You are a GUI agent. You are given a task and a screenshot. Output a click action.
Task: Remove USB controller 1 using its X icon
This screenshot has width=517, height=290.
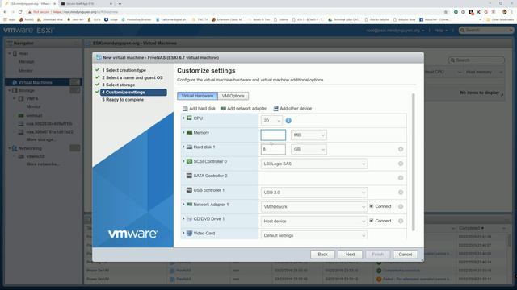click(401, 193)
